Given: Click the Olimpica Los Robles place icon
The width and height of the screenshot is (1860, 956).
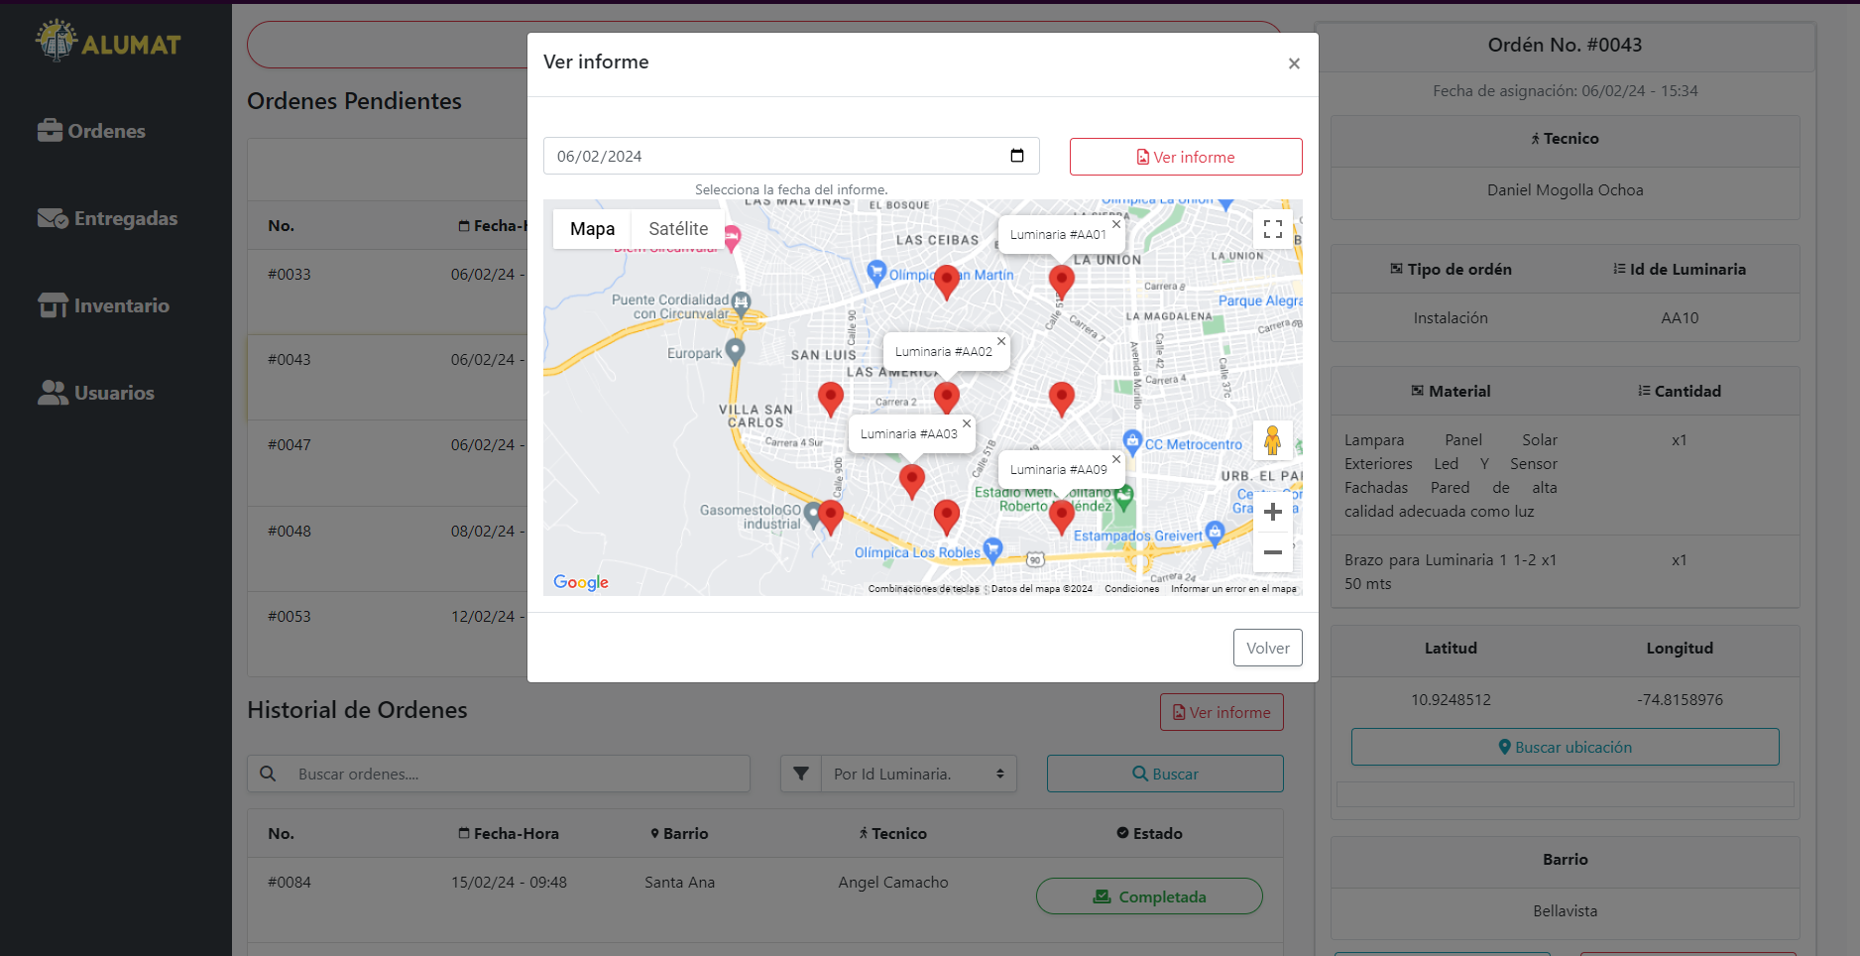Looking at the screenshot, I should click(x=992, y=549).
